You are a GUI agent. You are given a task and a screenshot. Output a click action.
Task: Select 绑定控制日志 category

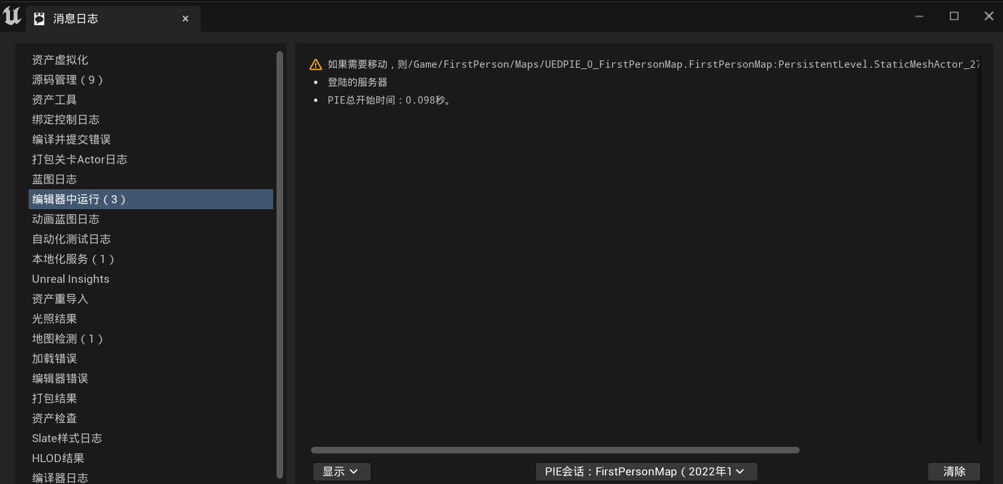tap(151, 120)
